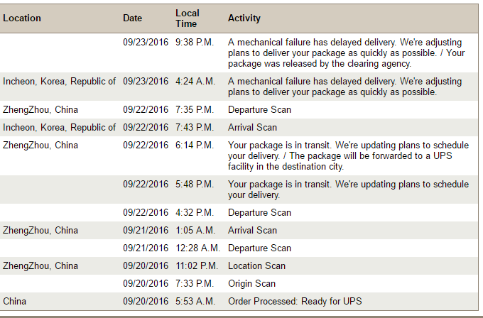483x318 pixels.
Task: Click the Date column header
Action: point(132,18)
